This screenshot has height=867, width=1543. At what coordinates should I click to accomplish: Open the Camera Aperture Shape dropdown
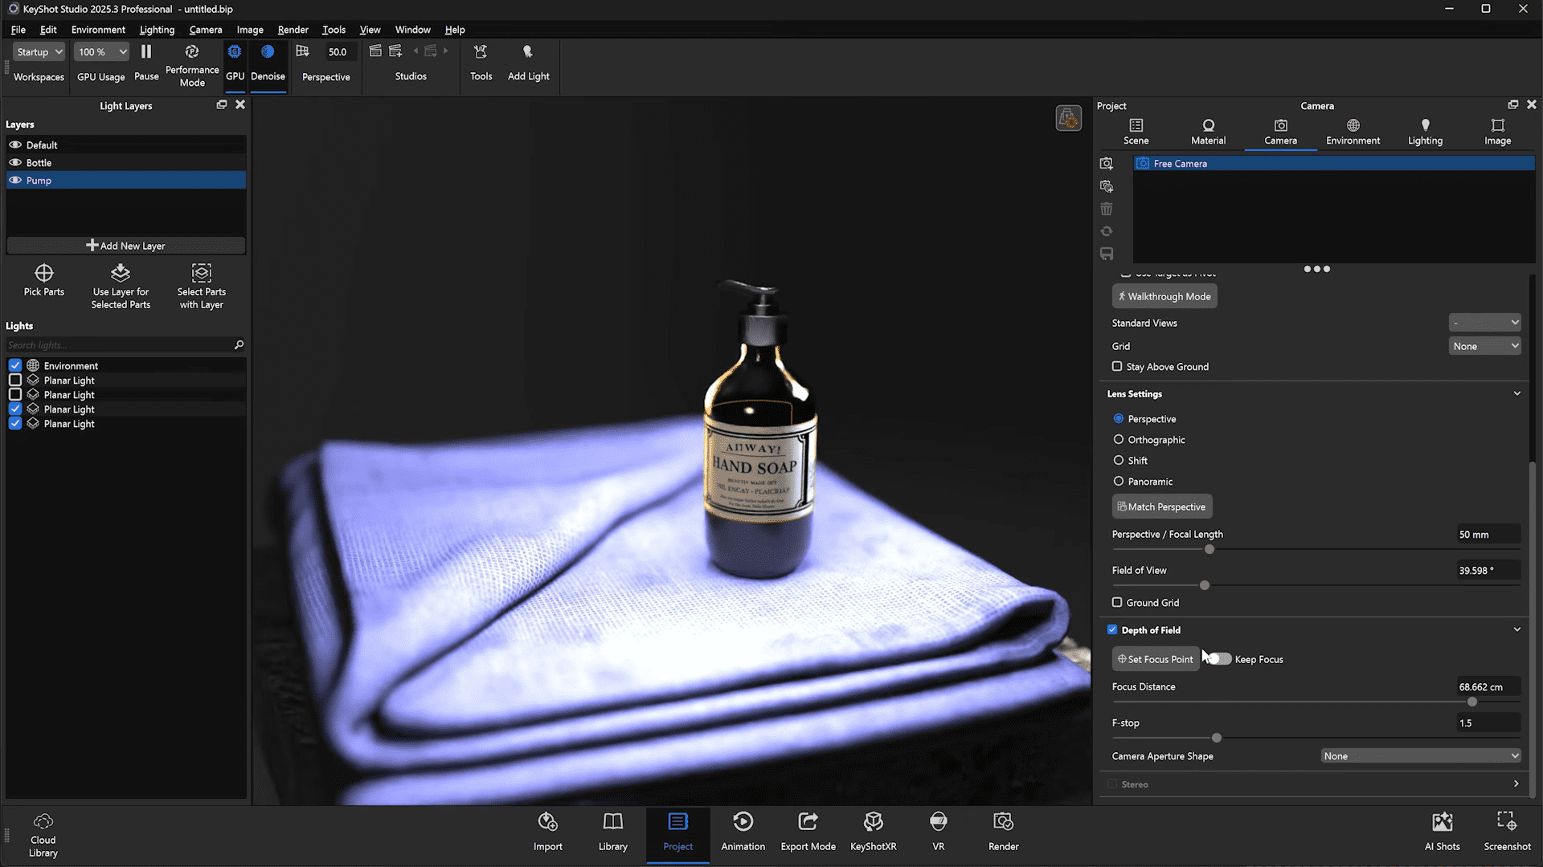click(1421, 756)
